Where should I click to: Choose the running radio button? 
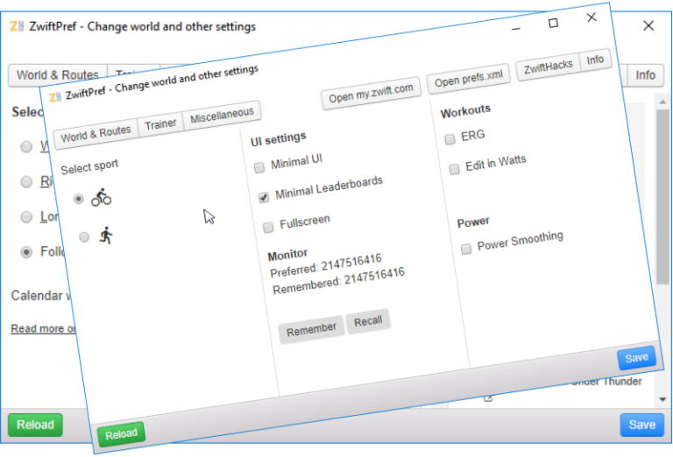point(84,236)
